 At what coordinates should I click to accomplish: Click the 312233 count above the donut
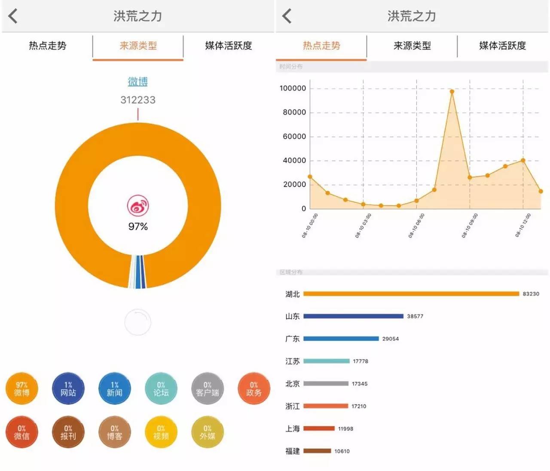[138, 100]
